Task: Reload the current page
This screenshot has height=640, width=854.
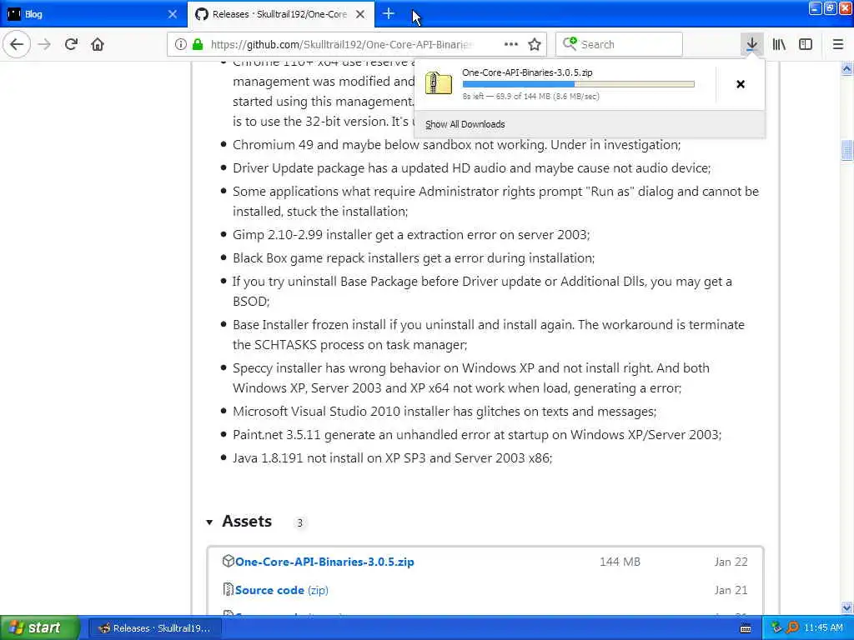Action: pyautogui.click(x=71, y=44)
